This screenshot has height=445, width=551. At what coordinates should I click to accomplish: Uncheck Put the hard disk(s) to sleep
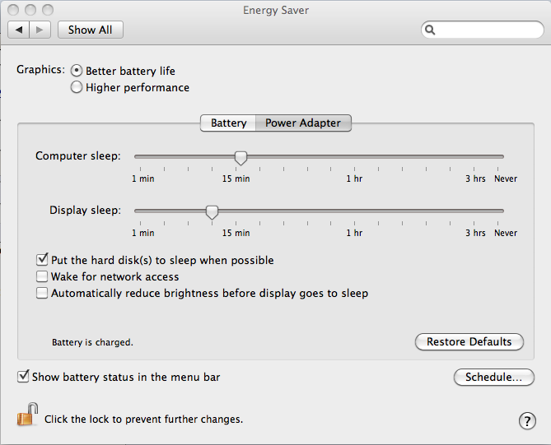coord(42,260)
